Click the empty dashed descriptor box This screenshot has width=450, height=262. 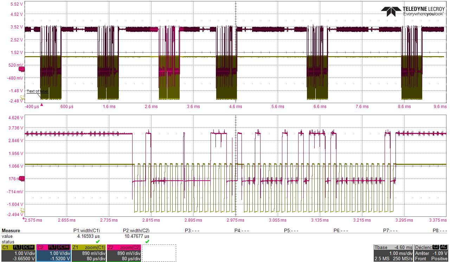159,253
